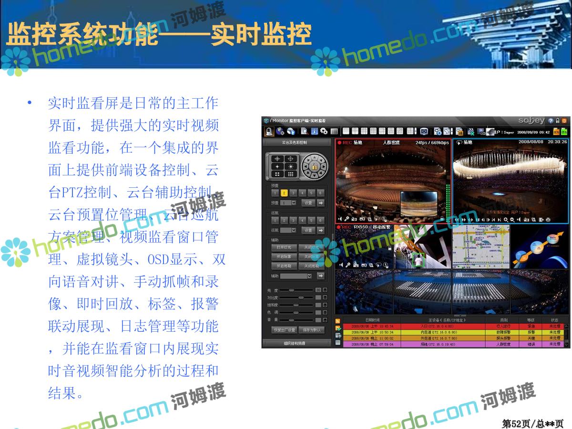Screen dimensions: 572x429
Task: Click the settings gear icon in the top toolbar
Action: click(324, 132)
